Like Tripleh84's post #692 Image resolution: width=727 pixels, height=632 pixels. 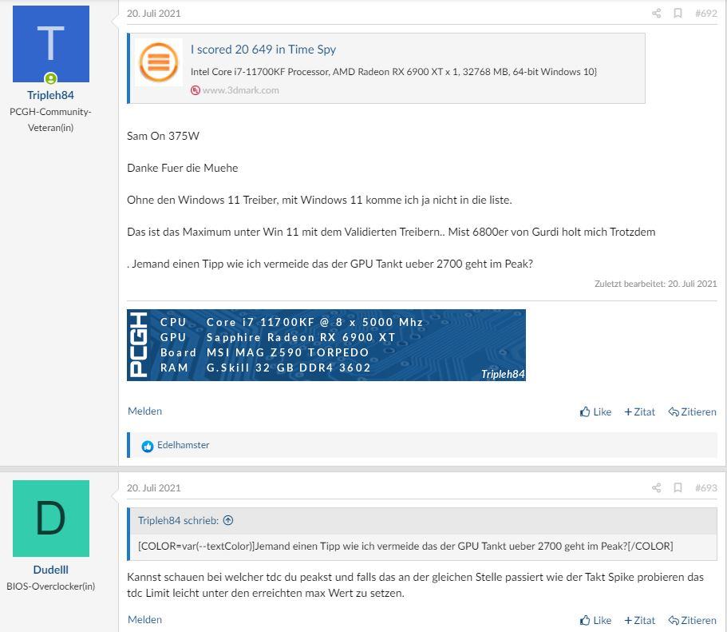(595, 412)
